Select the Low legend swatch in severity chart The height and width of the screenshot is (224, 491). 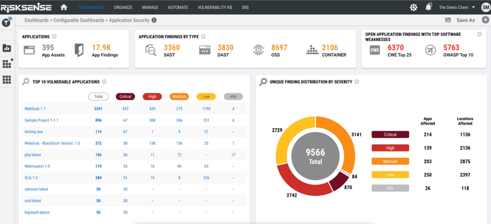[390, 175]
